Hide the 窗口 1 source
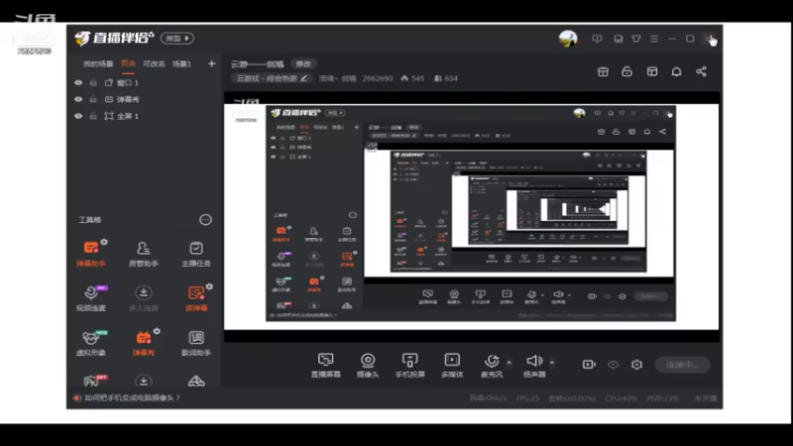 [78, 82]
